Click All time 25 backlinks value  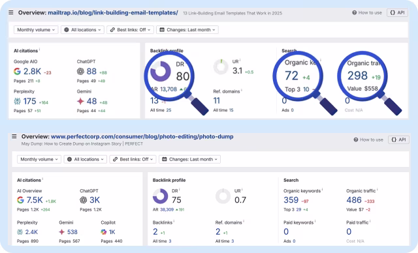[169, 110]
